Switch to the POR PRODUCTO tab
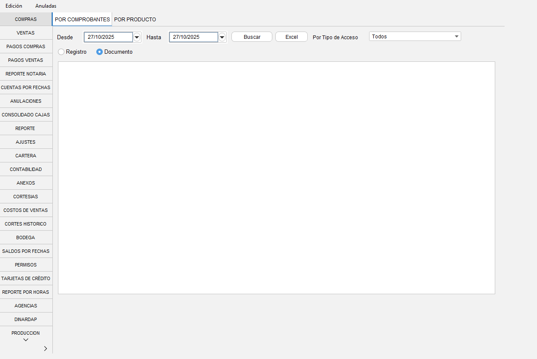 pyautogui.click(x=135, y=20)
